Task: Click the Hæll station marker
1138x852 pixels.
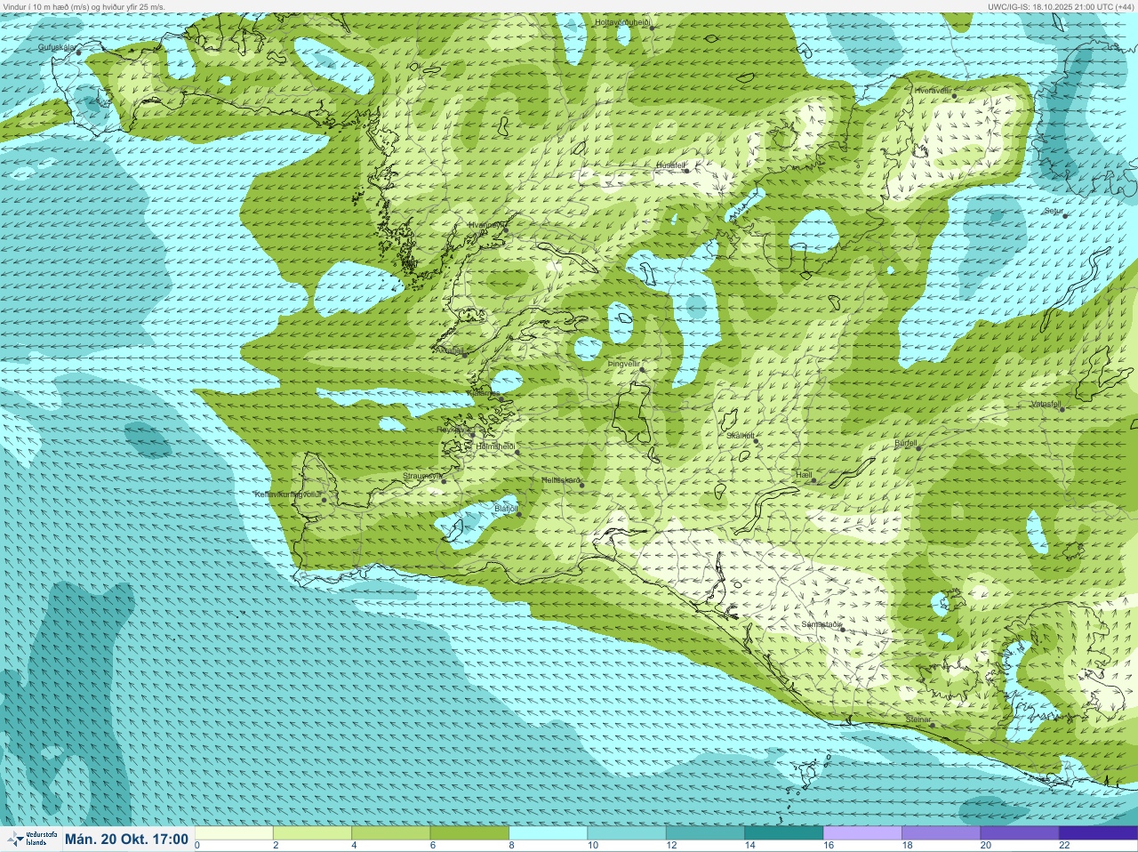Action: 813,481
